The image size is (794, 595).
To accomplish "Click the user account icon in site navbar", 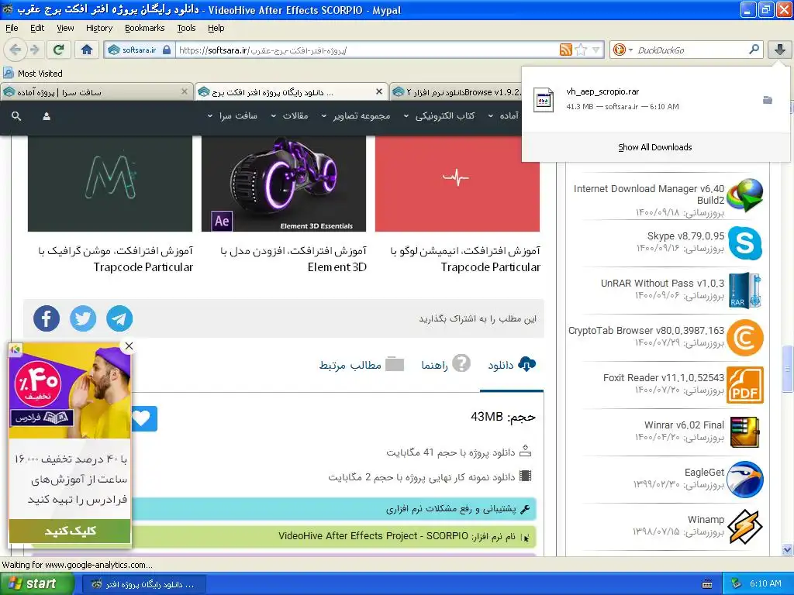I will click(x=47, y=116).
